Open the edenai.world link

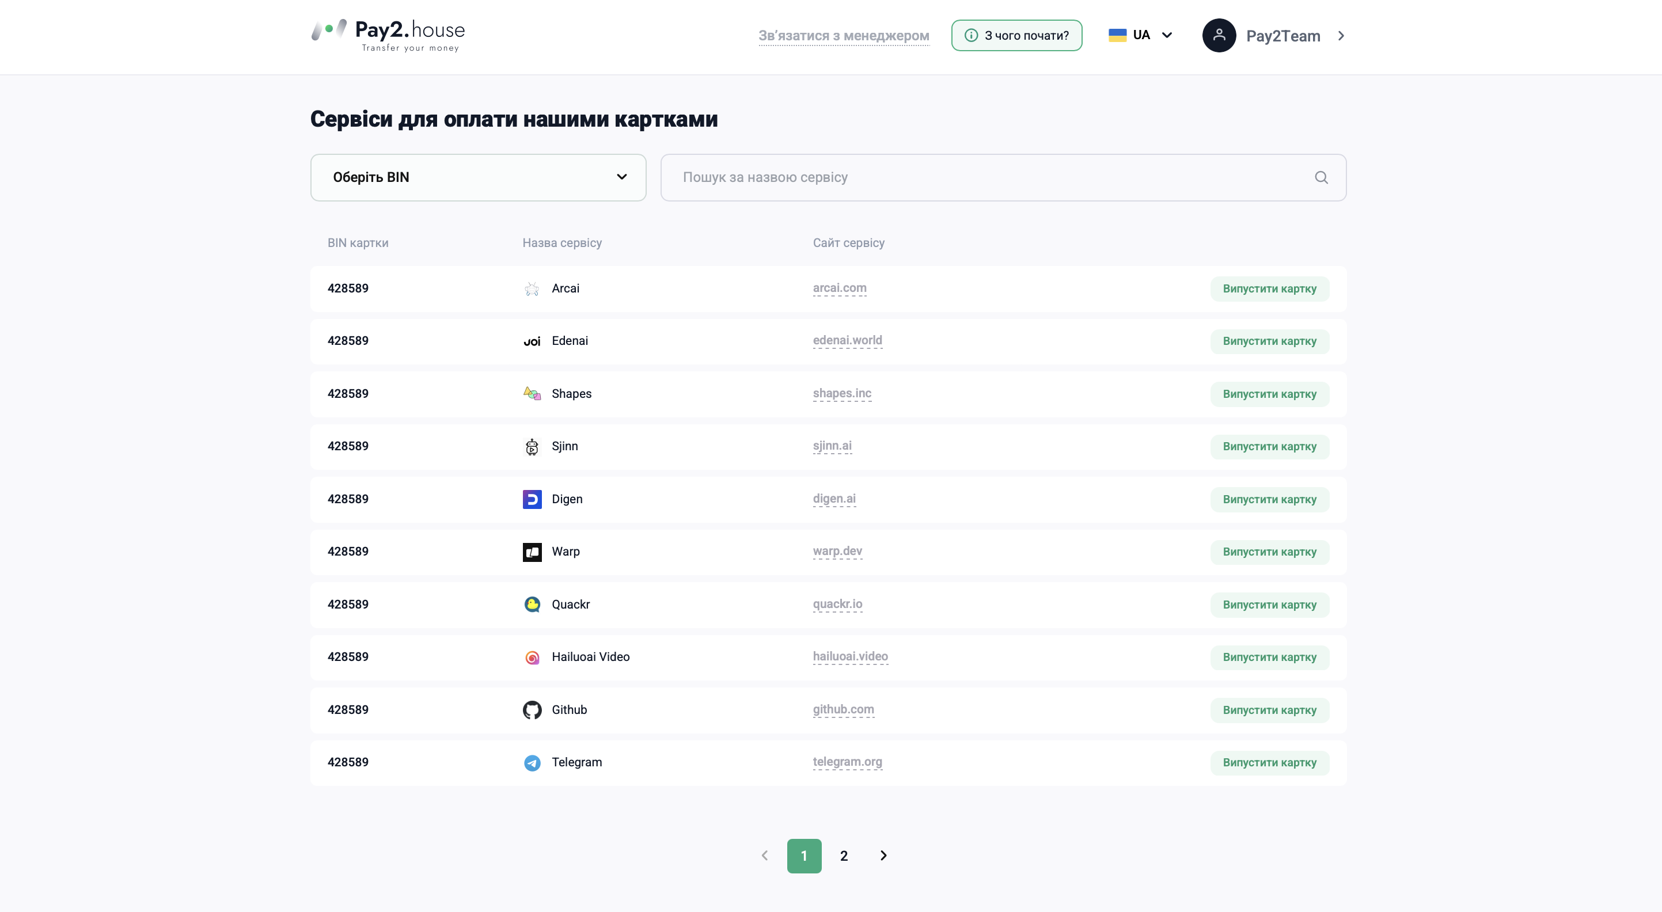pyautogui.click(x=847, y=340)
